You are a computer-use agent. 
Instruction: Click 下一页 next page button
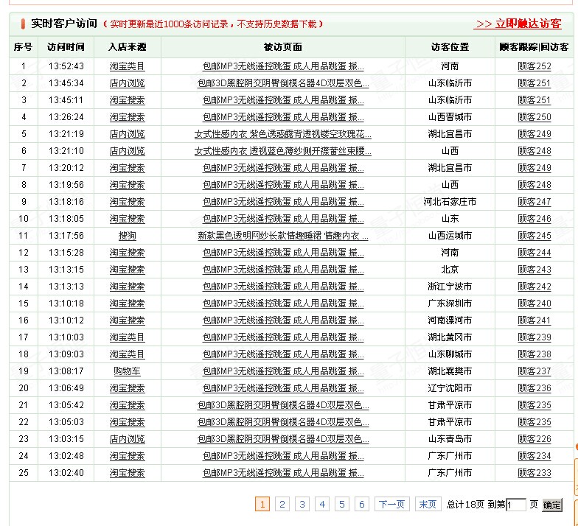click(x=392, y=504)
